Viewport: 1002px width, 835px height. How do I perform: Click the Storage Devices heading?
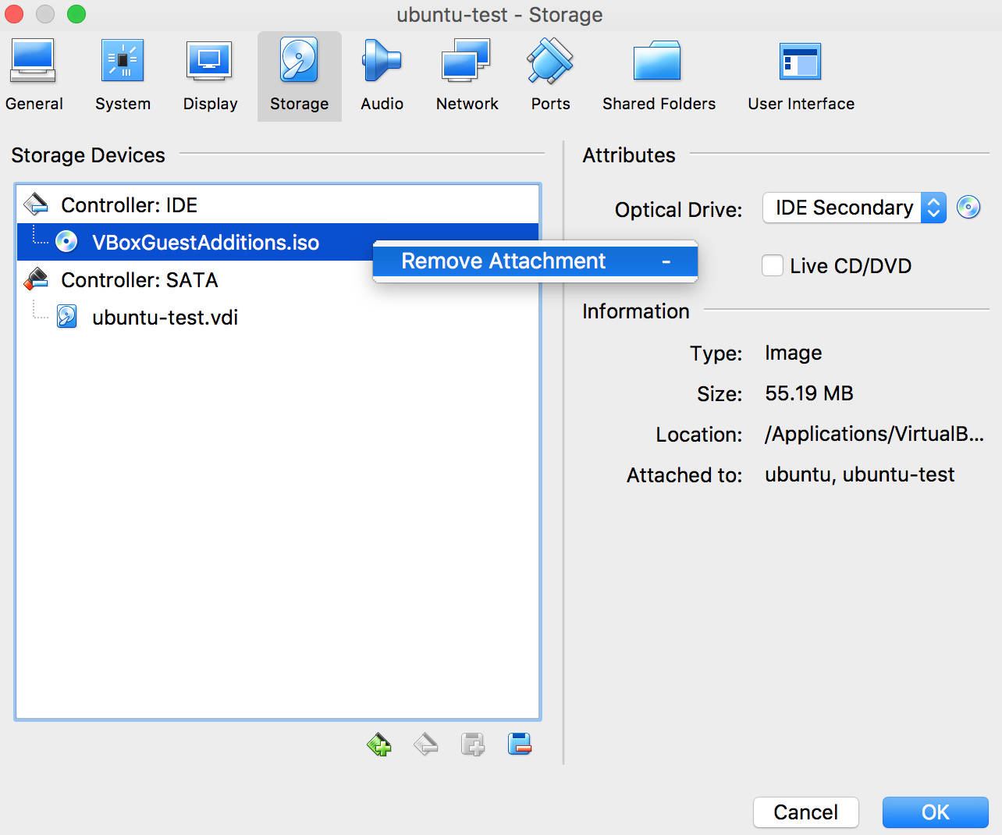pos(88,155)
